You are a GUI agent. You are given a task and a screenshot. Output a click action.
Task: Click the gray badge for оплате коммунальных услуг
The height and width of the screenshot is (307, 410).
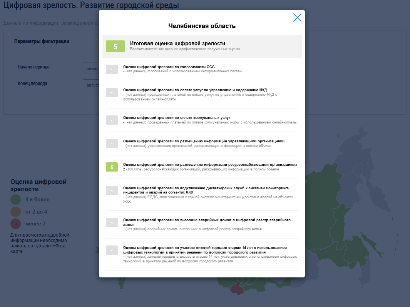pos(112,120)
